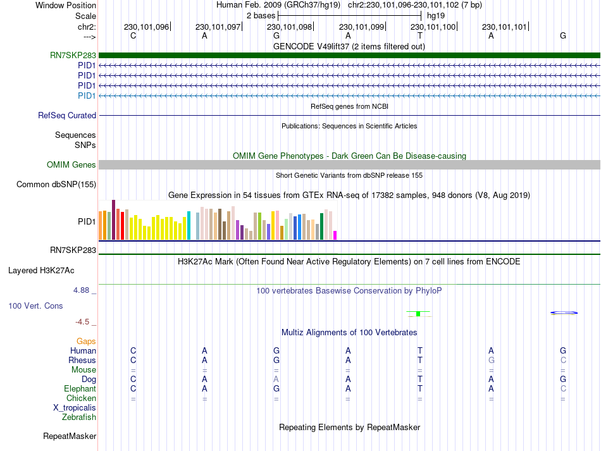This screenshot has width=601, height=451.
Task: Open the Common dbSNP(155) track label
Action: click(56, 184)
